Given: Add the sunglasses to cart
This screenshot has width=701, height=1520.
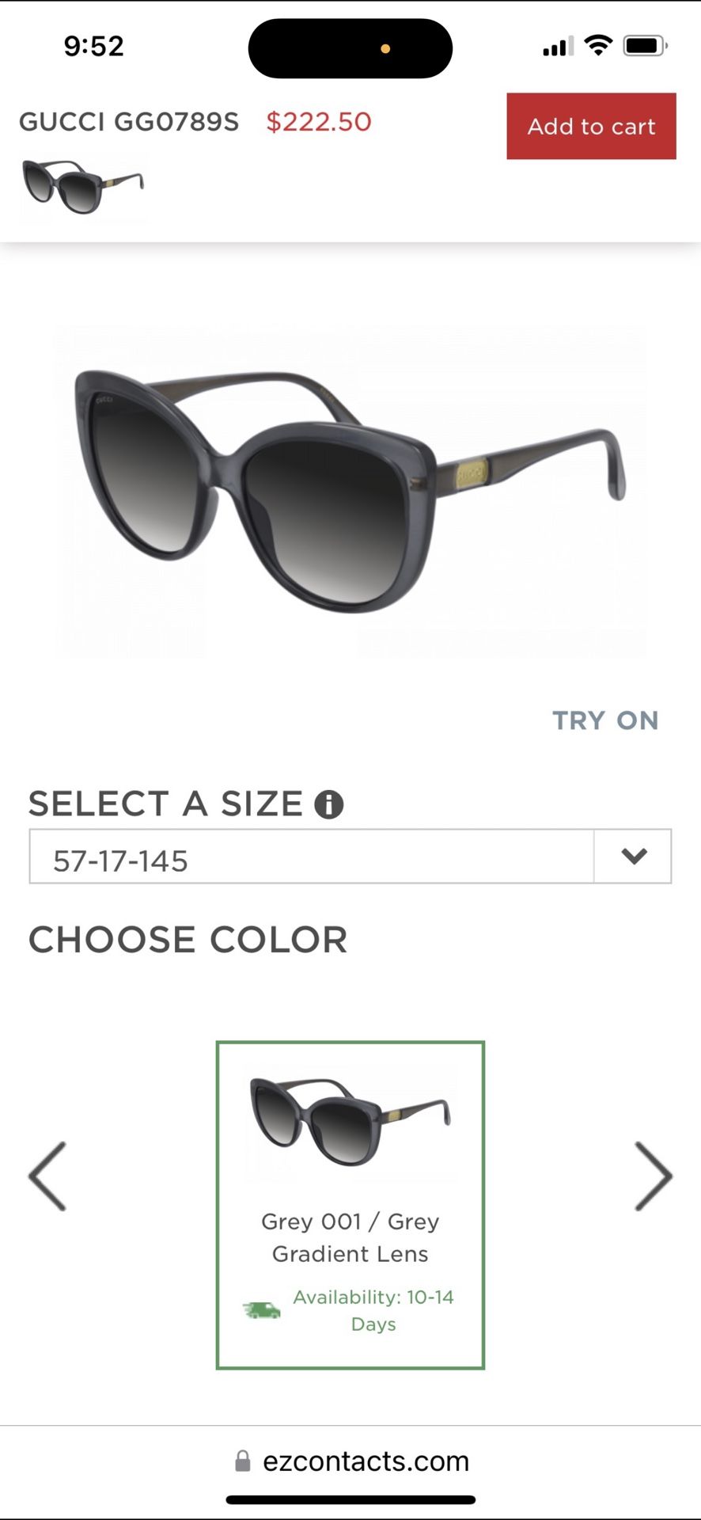Looking at the screenshot, I should point(591,126).
